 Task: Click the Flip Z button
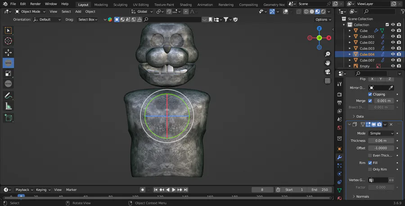[x=390, y=79]
